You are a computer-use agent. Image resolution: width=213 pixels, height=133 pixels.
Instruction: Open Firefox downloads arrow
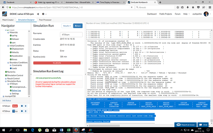(188, 7)
